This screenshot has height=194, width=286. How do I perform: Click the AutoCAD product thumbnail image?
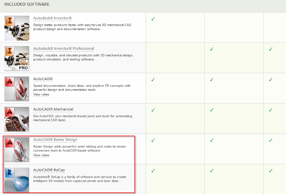pyautogui.click(x=17, y=89)
